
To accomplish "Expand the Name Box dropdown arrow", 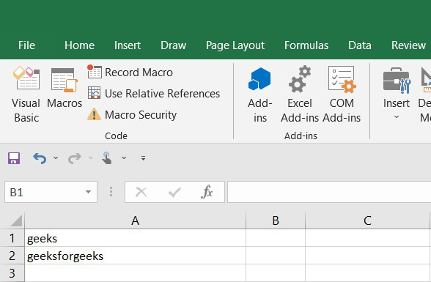I will tap(88, 192).
